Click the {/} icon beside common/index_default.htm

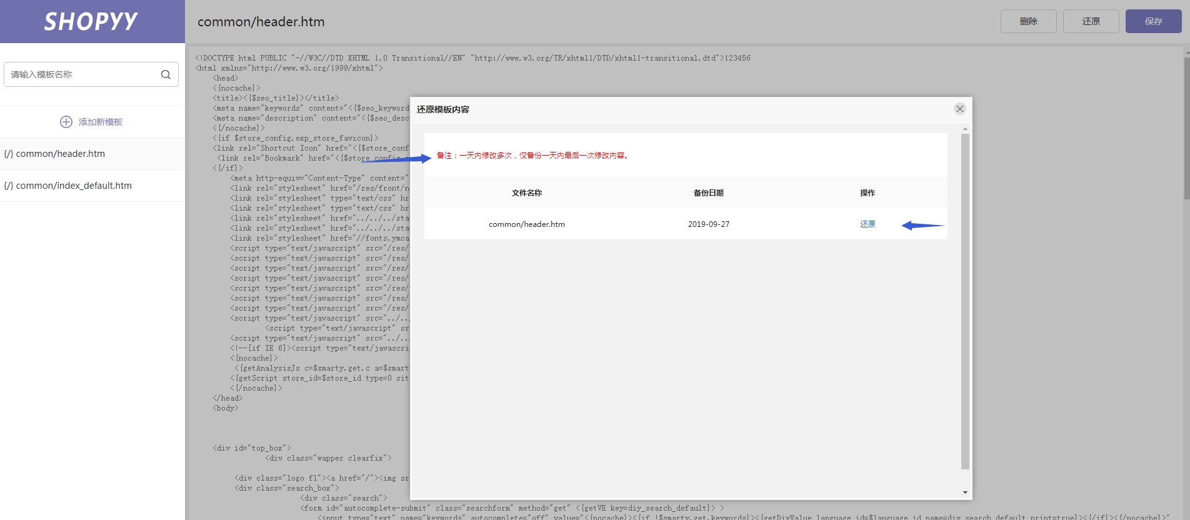point(8,186)
